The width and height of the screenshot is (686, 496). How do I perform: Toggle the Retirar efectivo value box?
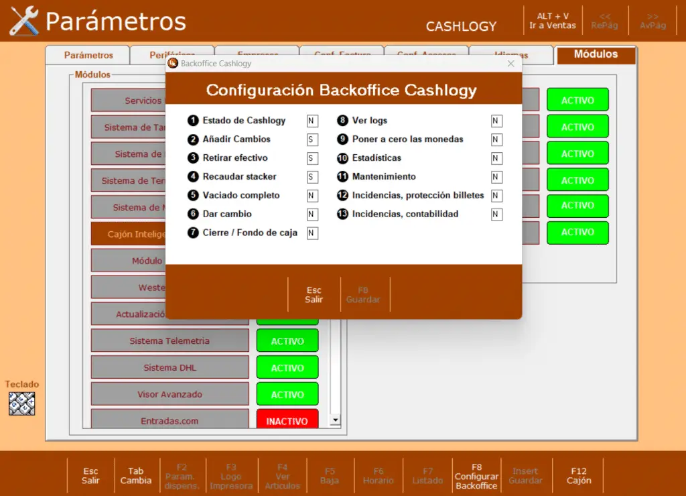(x=312, y=158)
